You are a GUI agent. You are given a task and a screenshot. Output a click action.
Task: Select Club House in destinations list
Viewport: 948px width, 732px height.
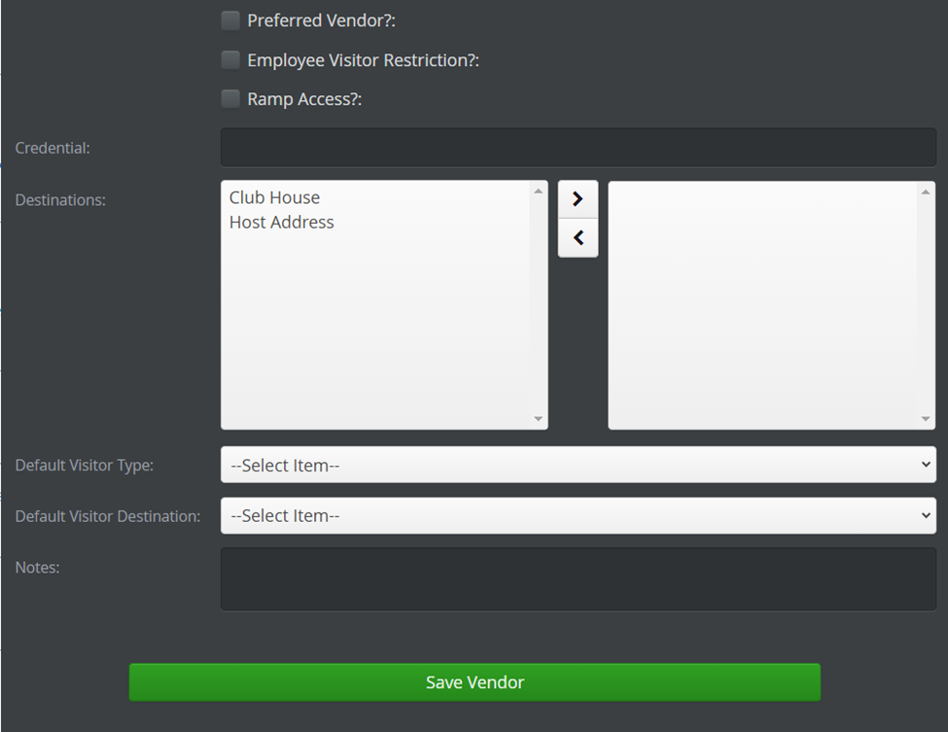[274, 197]
